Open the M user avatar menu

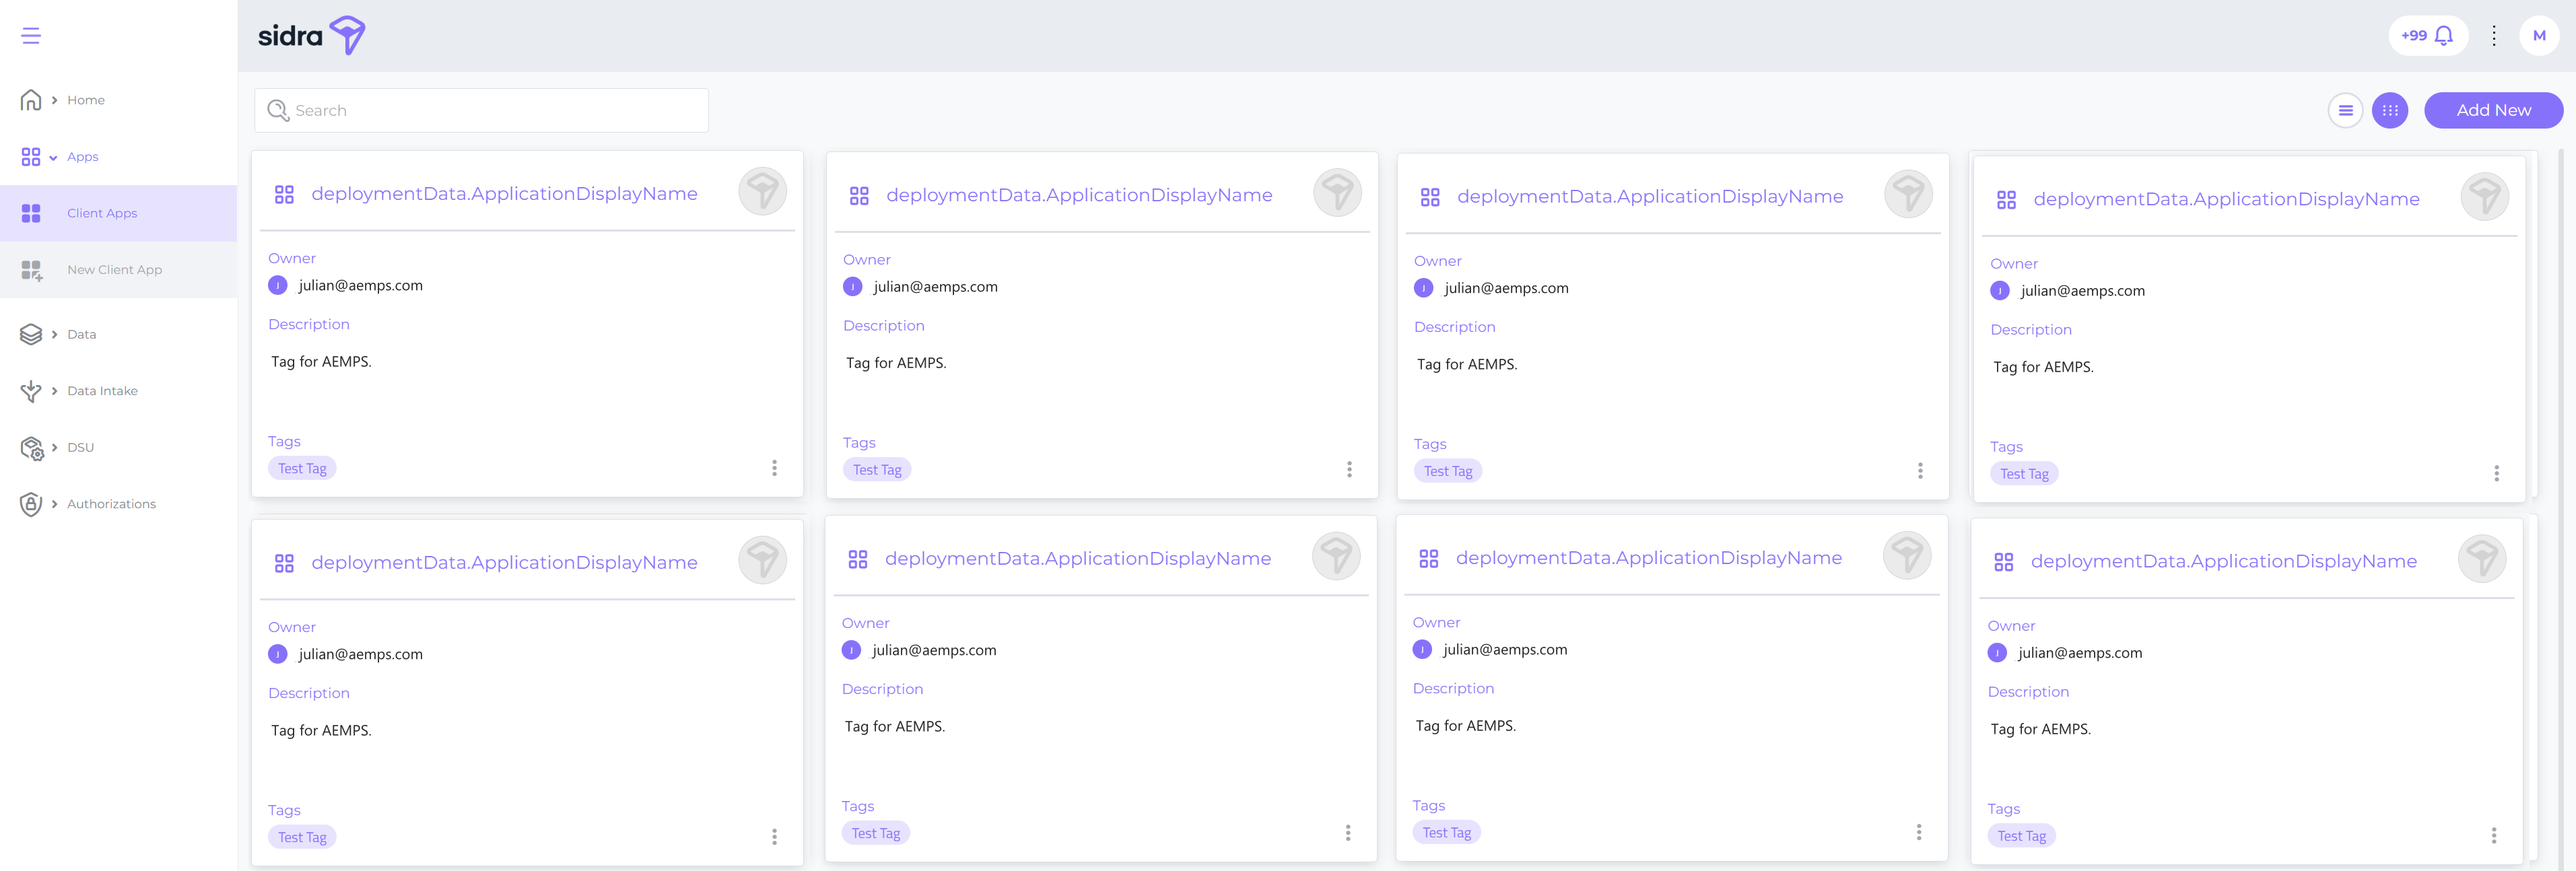pyautogui.click(x=2539, y=36)
